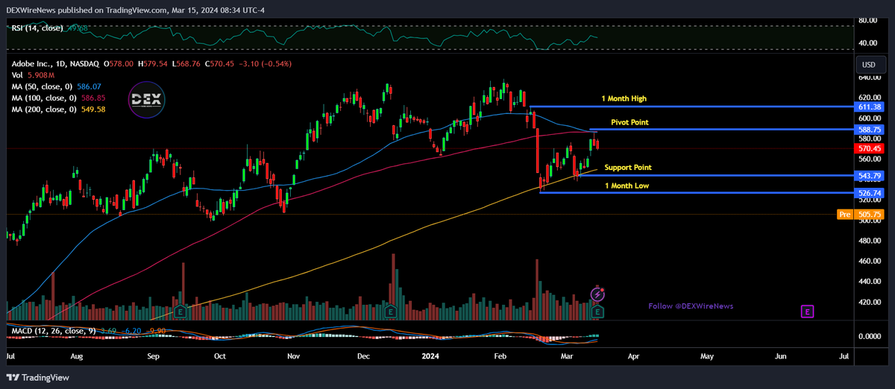Click the H579.54 high value
This screenshot has height=389, width=895.
pyautogui.click(x=151, y=65)
